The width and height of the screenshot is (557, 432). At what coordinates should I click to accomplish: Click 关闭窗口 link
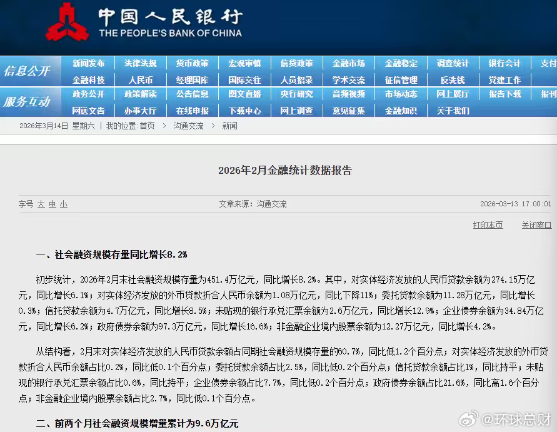536,225
